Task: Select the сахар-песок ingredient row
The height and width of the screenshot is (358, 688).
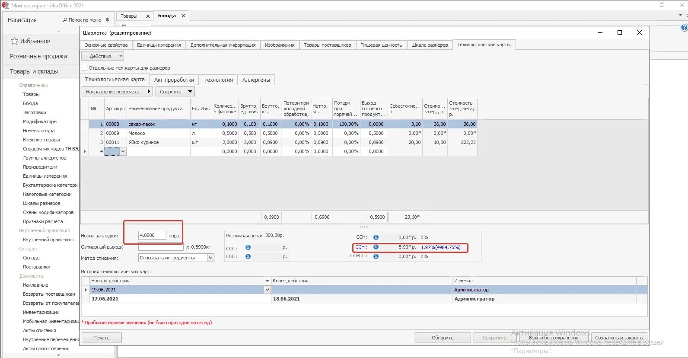Action: coord(283,124)
